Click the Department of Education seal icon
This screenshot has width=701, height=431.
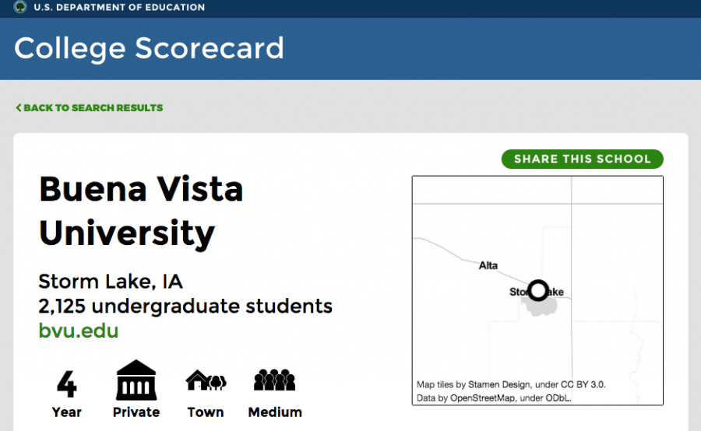[x=19, y=7]
